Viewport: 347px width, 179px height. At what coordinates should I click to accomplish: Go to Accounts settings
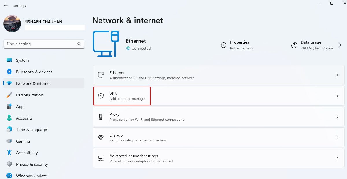(24, 118)
